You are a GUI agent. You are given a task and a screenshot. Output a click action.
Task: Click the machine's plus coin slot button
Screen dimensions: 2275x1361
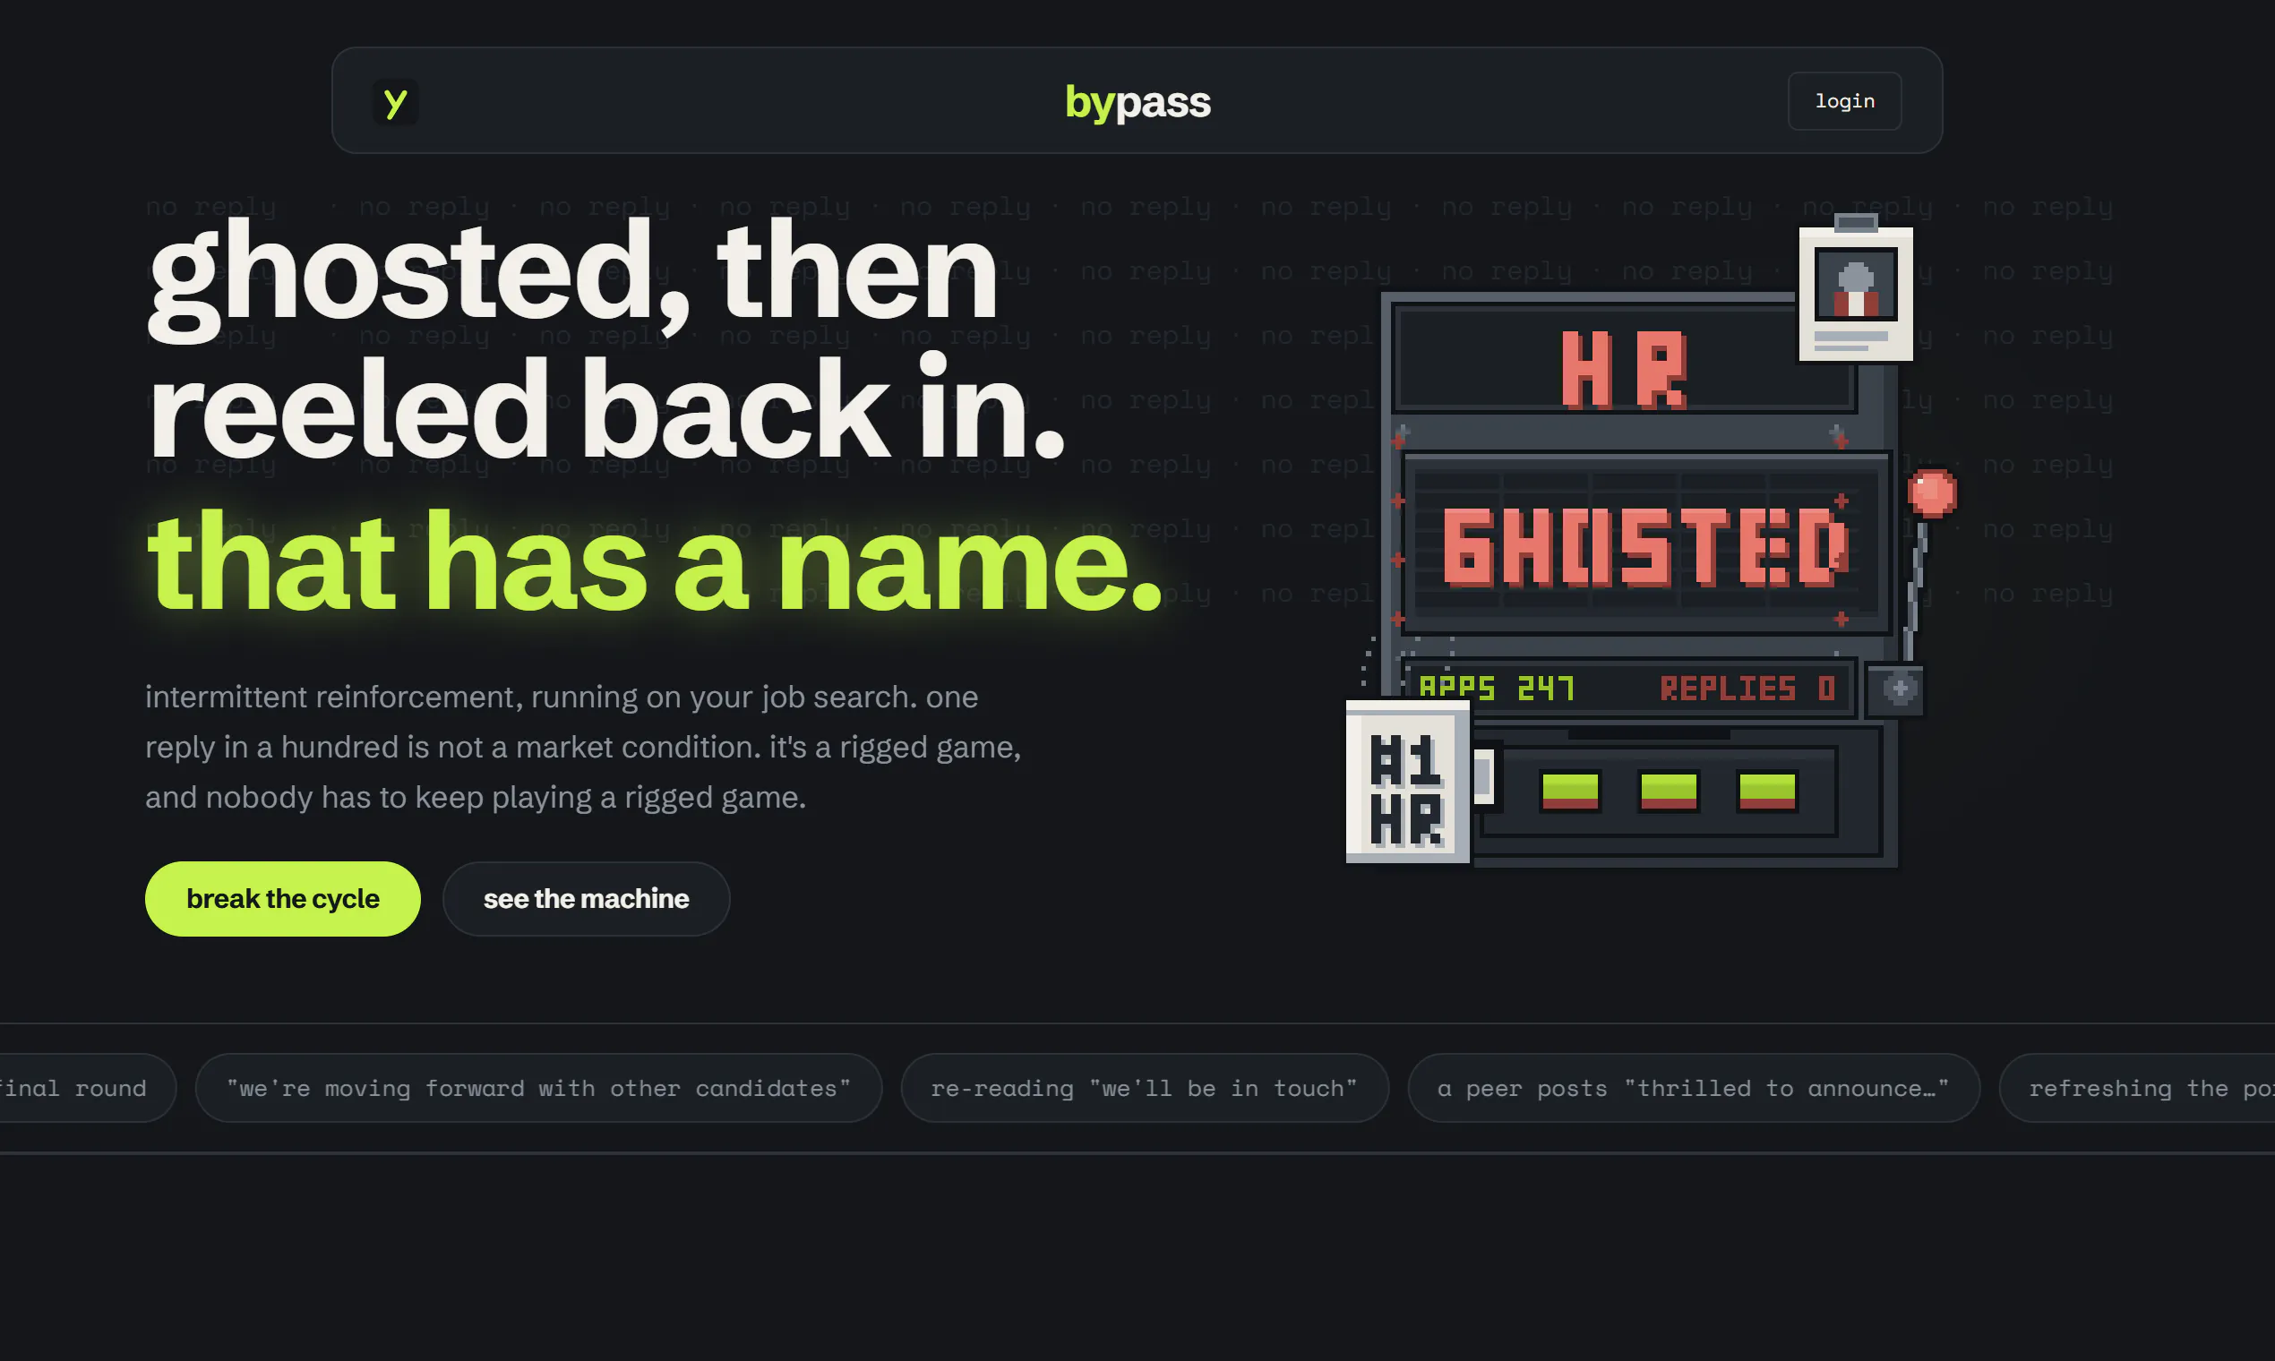coord(1896,689)
